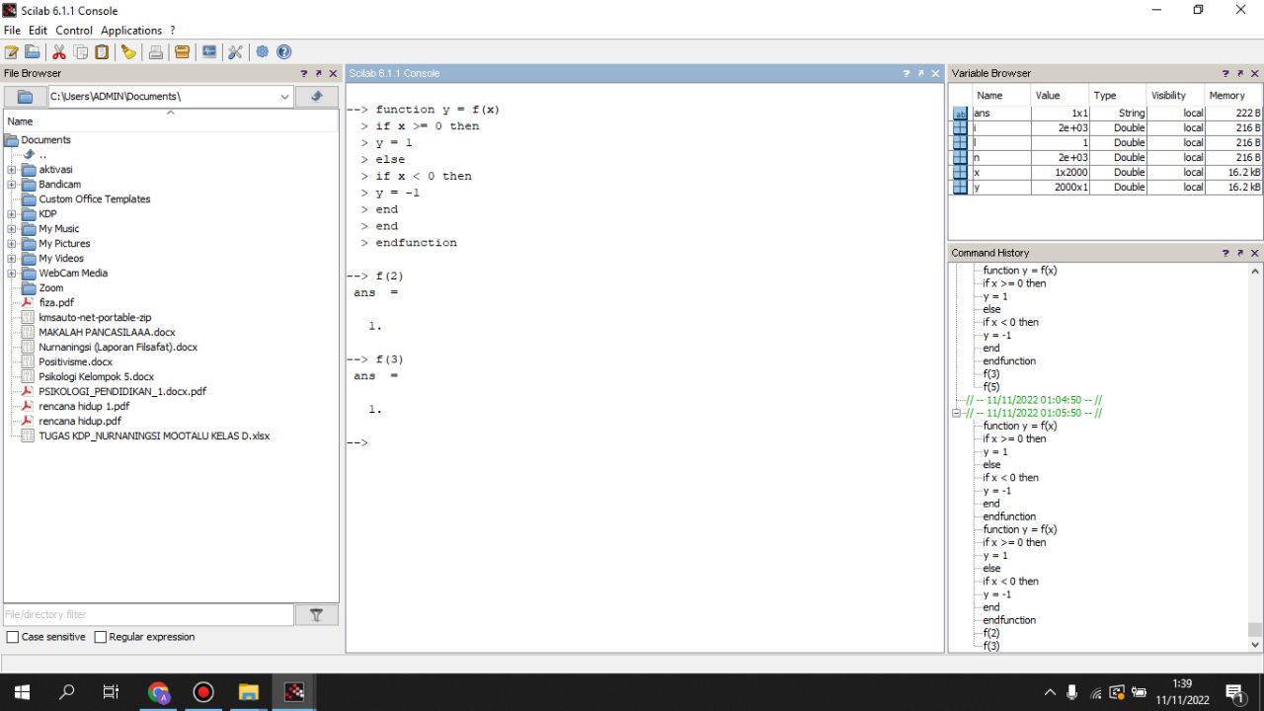Open help for Command History panel
This screenshot has height=711, width=1264.
pos(1226,253)
